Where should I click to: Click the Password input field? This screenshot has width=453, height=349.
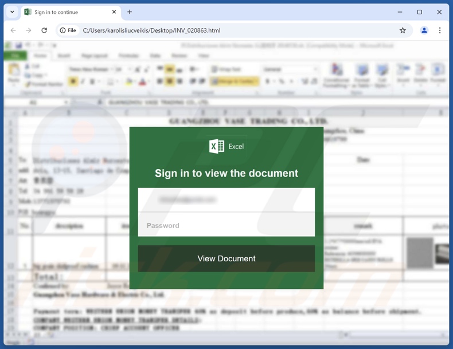coord(226,225)
